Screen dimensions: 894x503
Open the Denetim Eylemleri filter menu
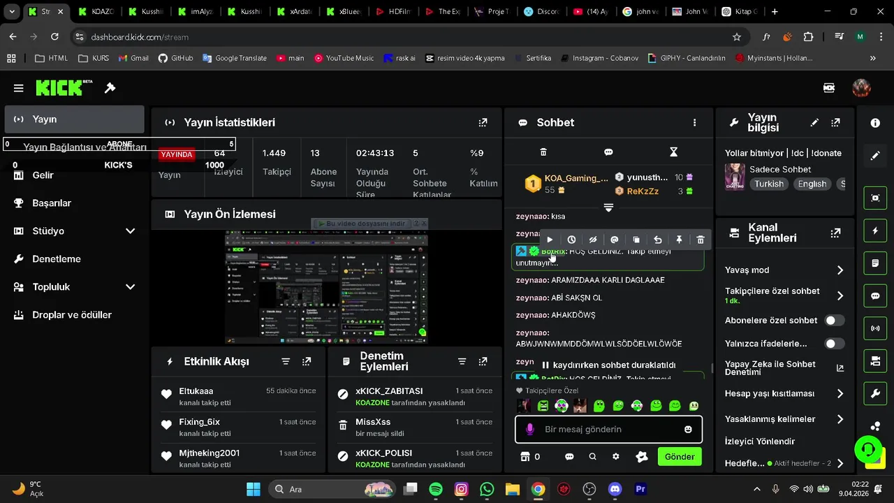coord(462,361)
